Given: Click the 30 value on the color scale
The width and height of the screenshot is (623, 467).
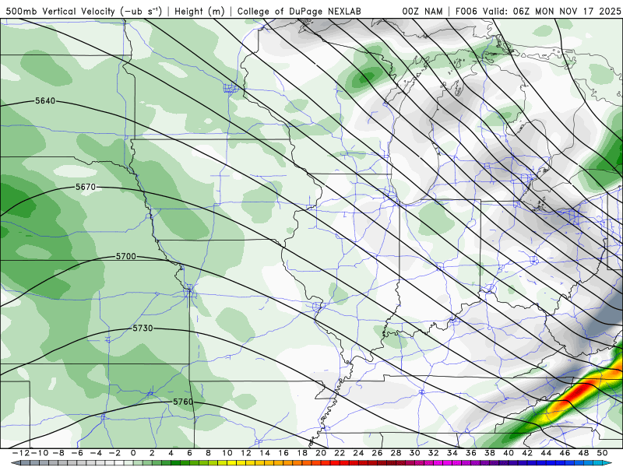Looking at the screenshot, I should coord(414,453).
